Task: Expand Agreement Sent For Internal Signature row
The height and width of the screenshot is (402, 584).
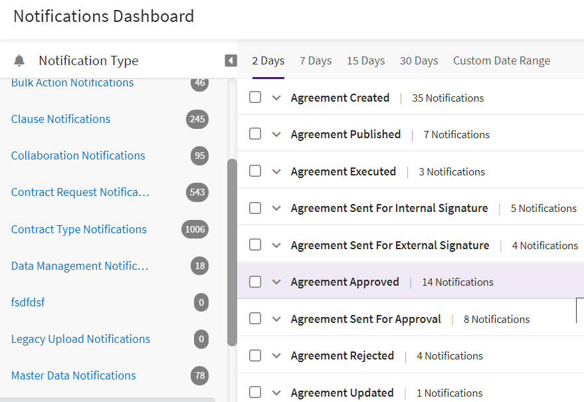Action: point(276,208)
